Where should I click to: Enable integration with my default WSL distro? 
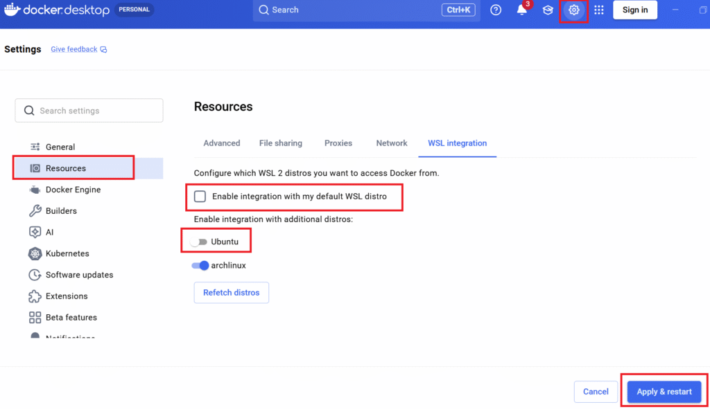[x=200, y=196]
